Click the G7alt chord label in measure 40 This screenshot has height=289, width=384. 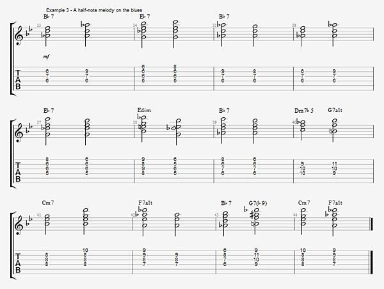point(335,110)
